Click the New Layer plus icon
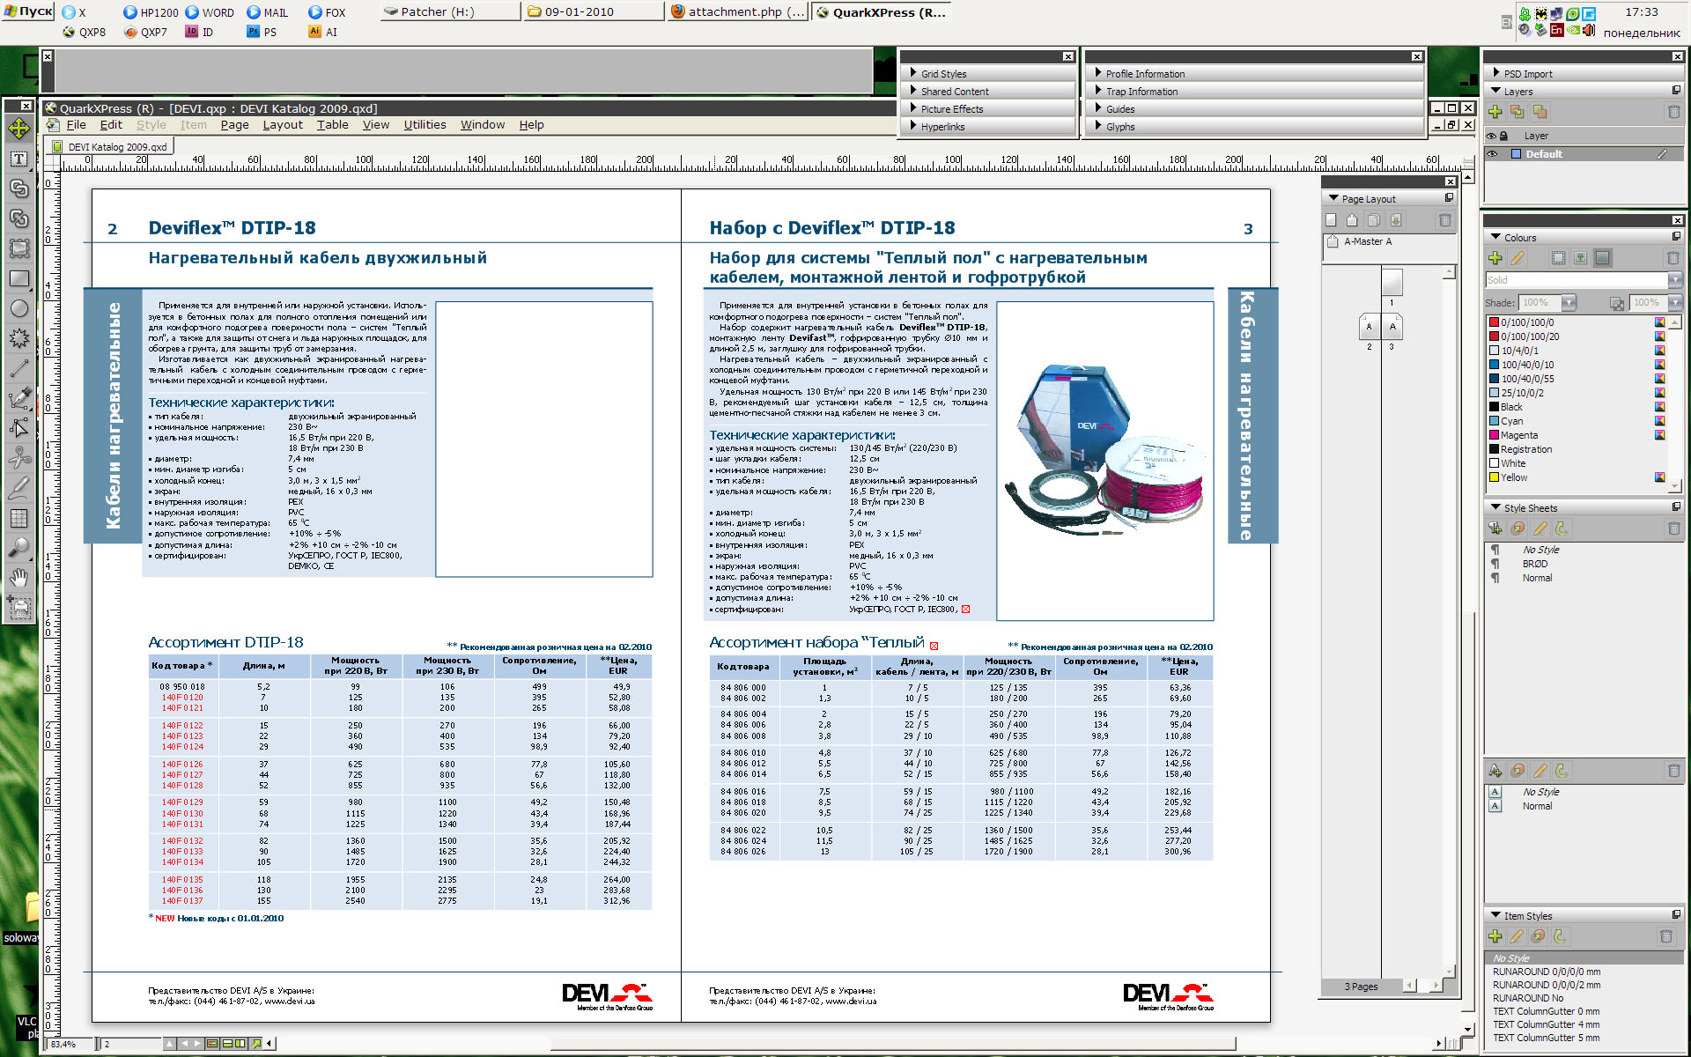 [x=1495, y=112]
